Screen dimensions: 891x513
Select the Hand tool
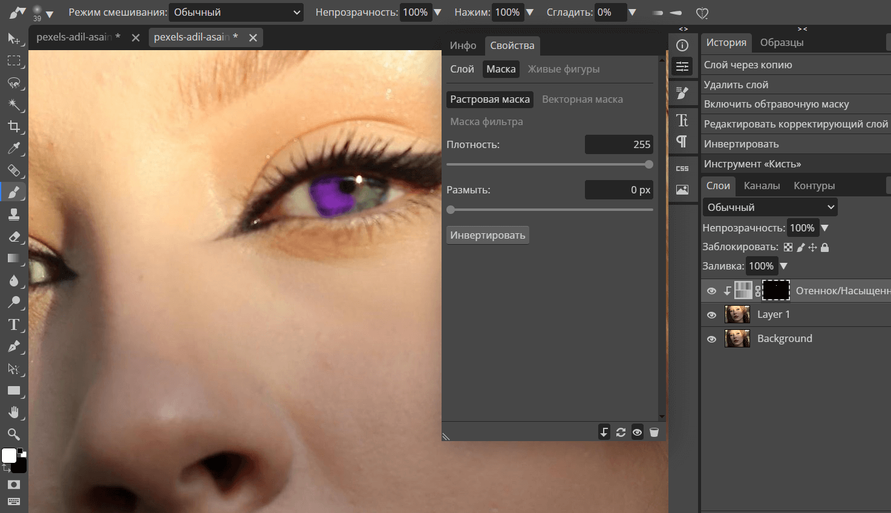click(x=13, y=412)
